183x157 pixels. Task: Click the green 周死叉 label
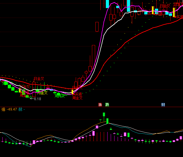click(x=60, y=96)
